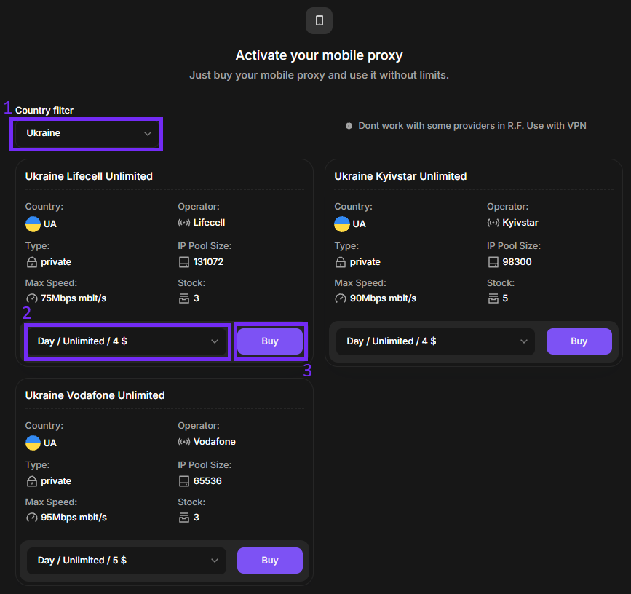Click the info icon beside VPN notice
The width and height of the screenshot is (631, 594).
click(349, 126)
